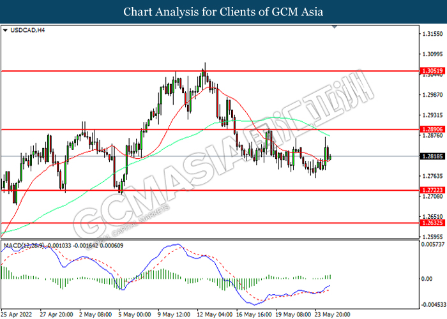Click the 1.31550 price axis value

[432, 34]
